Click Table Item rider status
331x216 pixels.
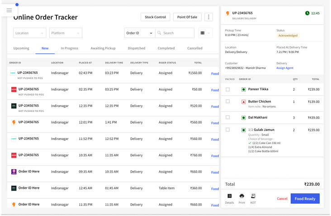point(166,188)
